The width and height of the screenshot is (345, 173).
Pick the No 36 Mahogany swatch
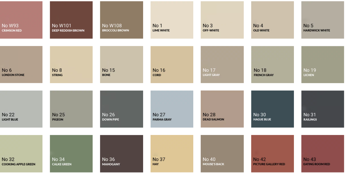[x=122, y=154]
